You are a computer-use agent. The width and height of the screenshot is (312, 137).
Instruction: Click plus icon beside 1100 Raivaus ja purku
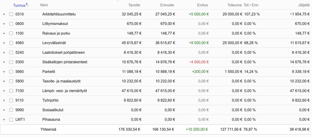tap(4, 34)
